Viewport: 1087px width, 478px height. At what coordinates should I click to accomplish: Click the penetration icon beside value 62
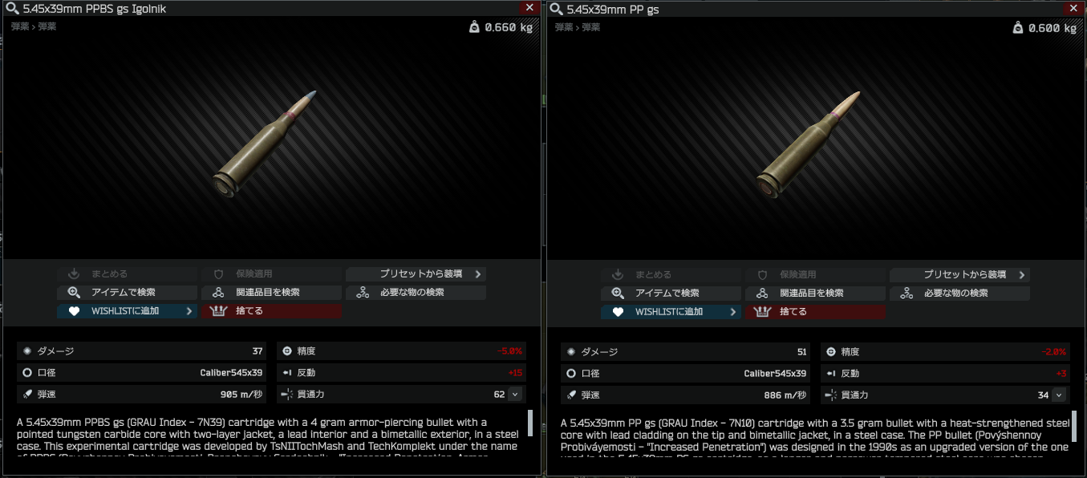pyautogui.click(x=287, y=395)
